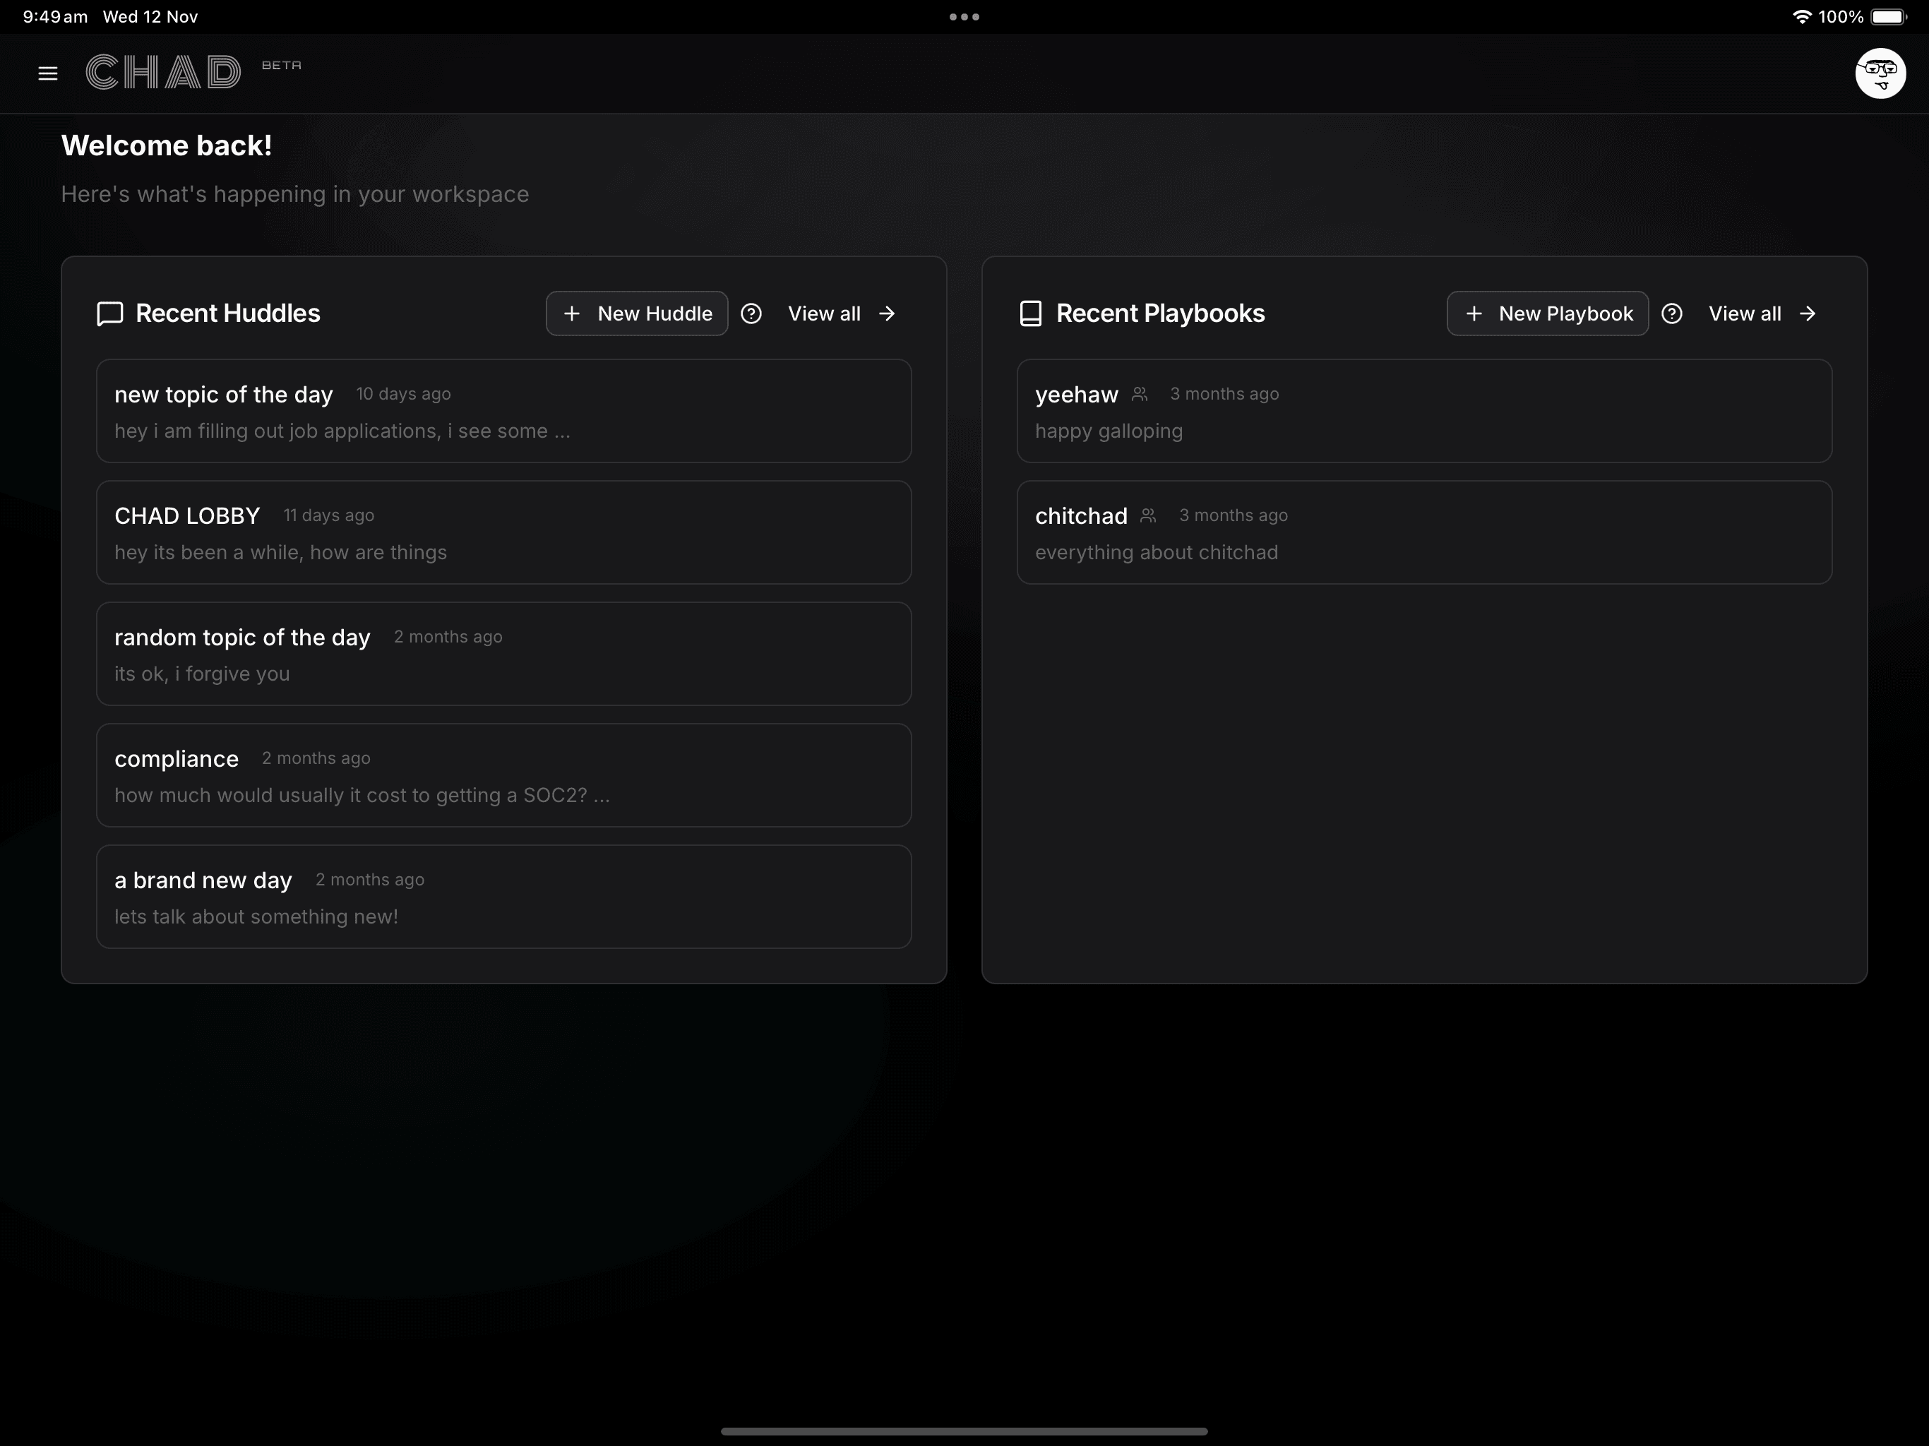Tap the iPadOS multitasking three-dots control
Screen dimensions: 1929x1446
point(964,16)
